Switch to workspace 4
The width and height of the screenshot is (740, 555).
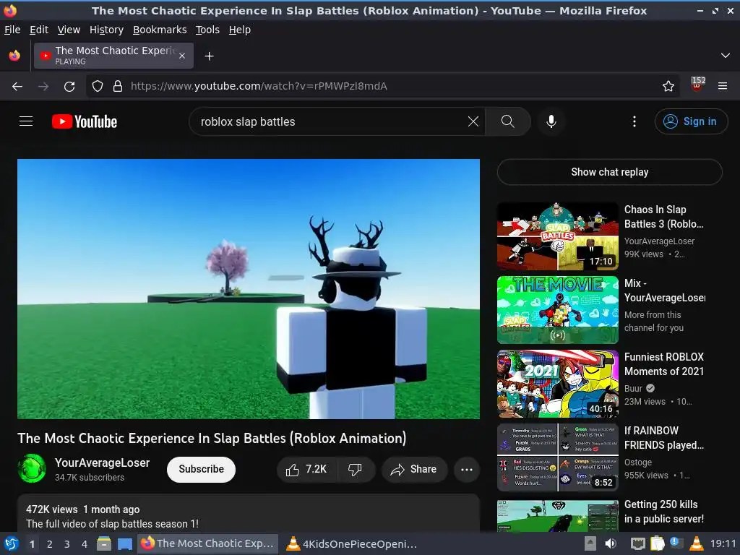[x=84, y=544]
